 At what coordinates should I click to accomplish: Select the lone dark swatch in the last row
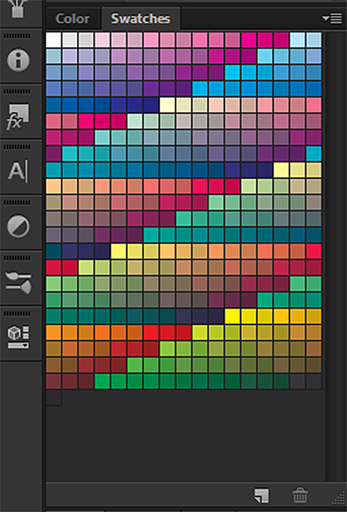tap(53, 398)
